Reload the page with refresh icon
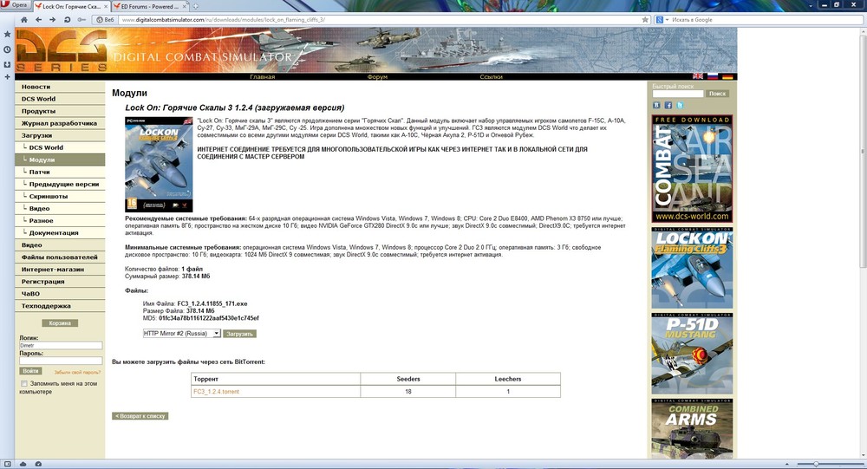The image size is (867, 469). (x=67, y=20)
